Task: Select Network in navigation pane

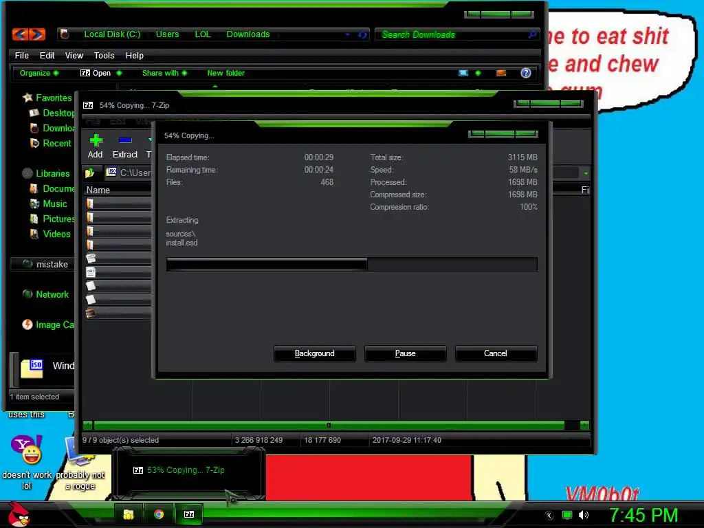Action: pos(45,294)
